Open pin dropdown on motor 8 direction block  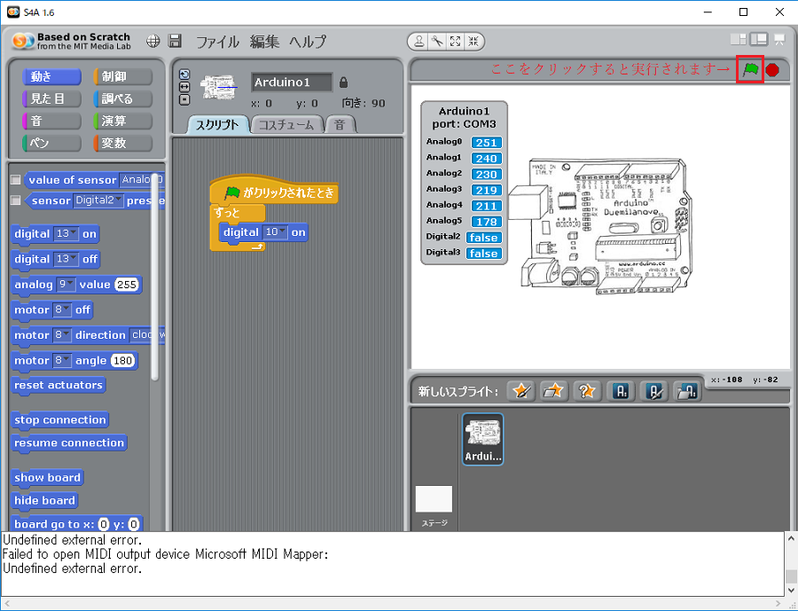pos(63,334)
